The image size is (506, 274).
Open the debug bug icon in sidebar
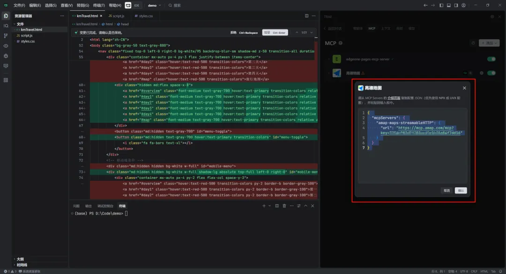click(x=6, y=56)
